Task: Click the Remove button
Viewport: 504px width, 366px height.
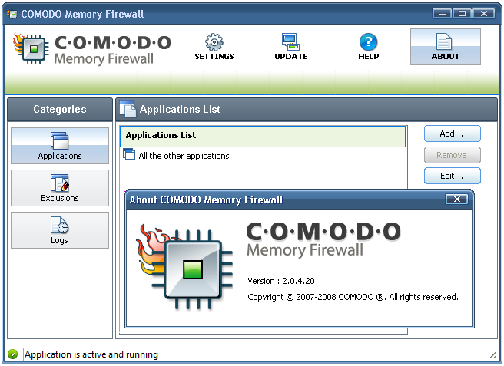Action: tap(452, 155)
